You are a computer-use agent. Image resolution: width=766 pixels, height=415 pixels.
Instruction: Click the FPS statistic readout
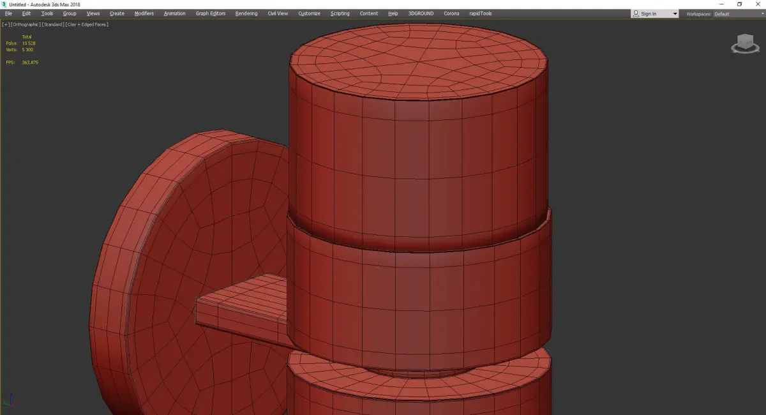coord(22,63)
